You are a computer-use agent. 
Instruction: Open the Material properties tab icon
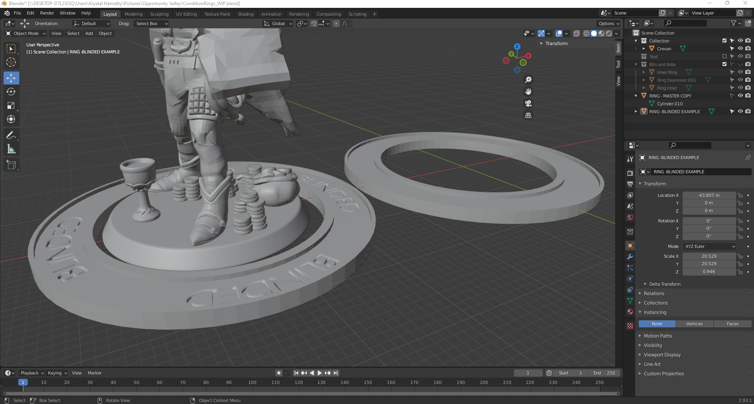(x=630, y=312)
